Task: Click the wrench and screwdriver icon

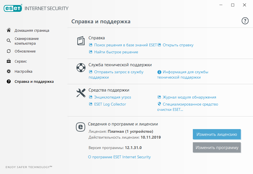Action: (81, 93)
